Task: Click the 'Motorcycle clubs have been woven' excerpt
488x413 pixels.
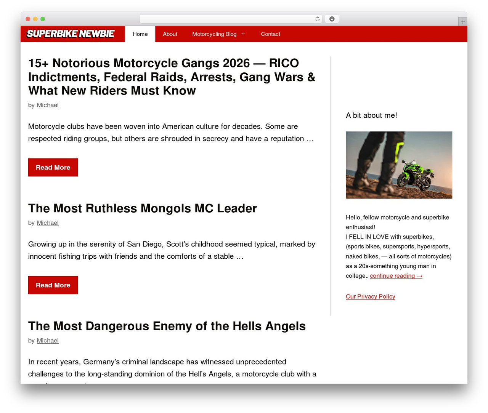Action: pyautogui.click(x=171, y=133)
